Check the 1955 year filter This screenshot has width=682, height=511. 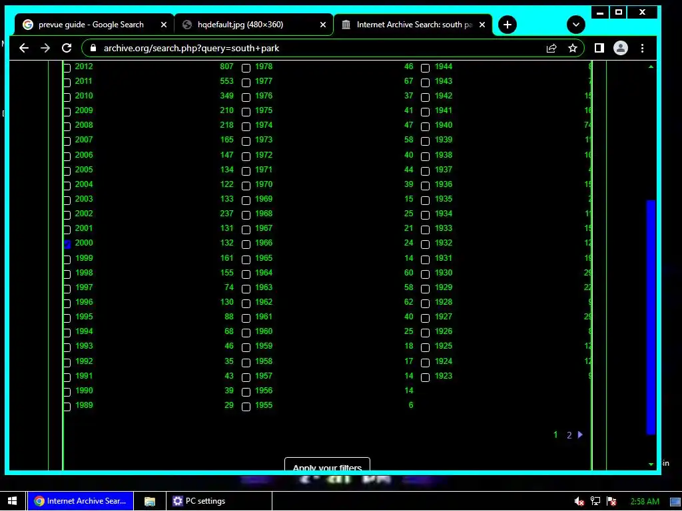tap(246, 407)
